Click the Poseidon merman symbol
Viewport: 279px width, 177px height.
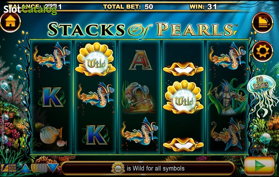click(x=228, y=97)
